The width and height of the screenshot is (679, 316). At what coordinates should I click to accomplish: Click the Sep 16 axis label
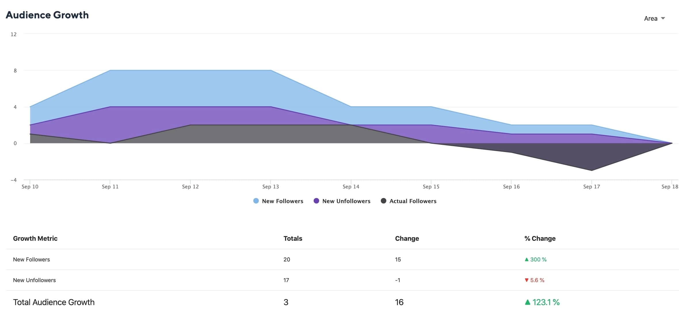click(511, 187)
